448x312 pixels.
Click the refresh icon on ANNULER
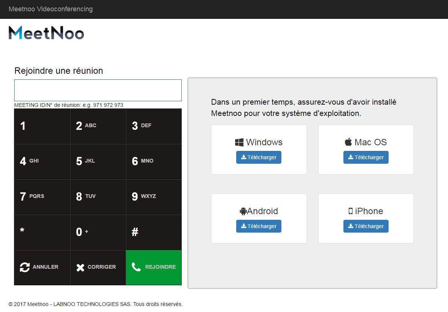tap(25, 267)
